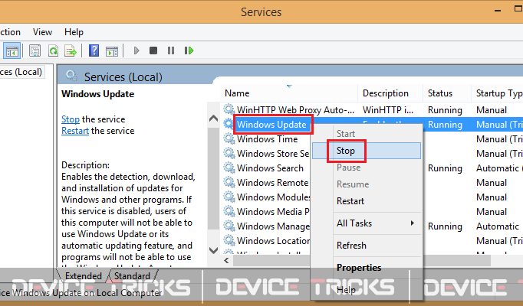
Task: Click gear icon next to Windows Location
Action: [229, 240]
